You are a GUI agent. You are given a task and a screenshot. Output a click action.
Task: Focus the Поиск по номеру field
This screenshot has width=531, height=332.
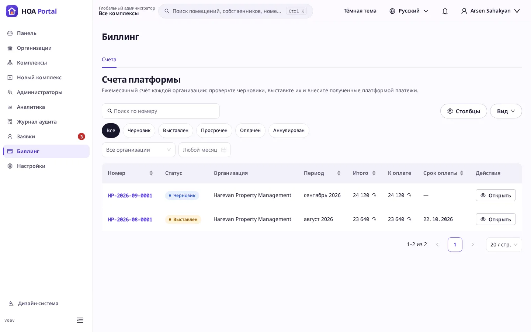pos(161,111)
